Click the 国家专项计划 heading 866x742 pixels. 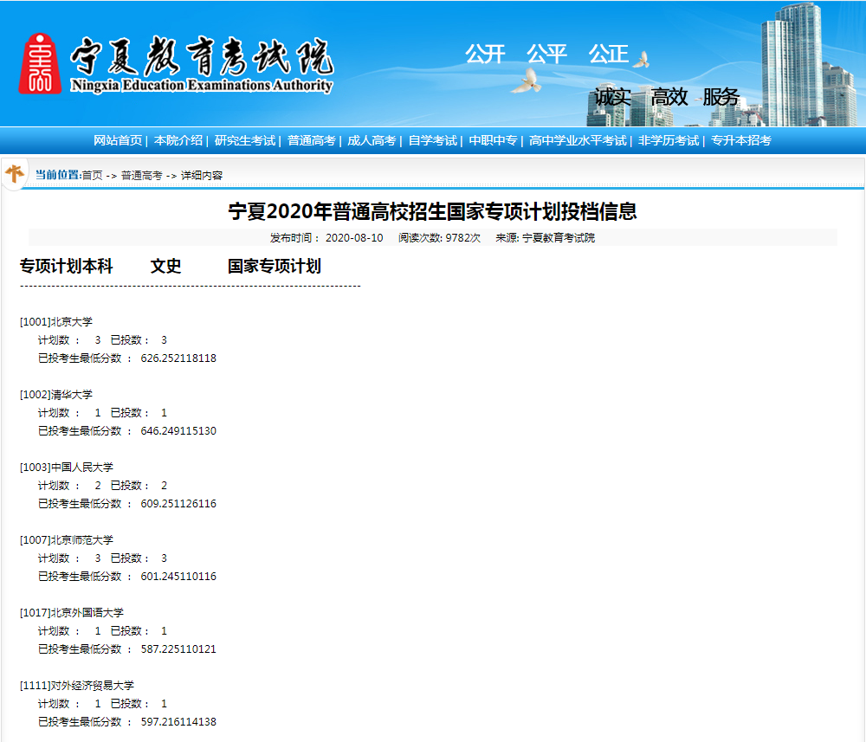274,266
